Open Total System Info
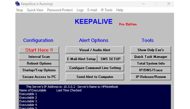Viewport: 190px width, 109px height. 151,63
